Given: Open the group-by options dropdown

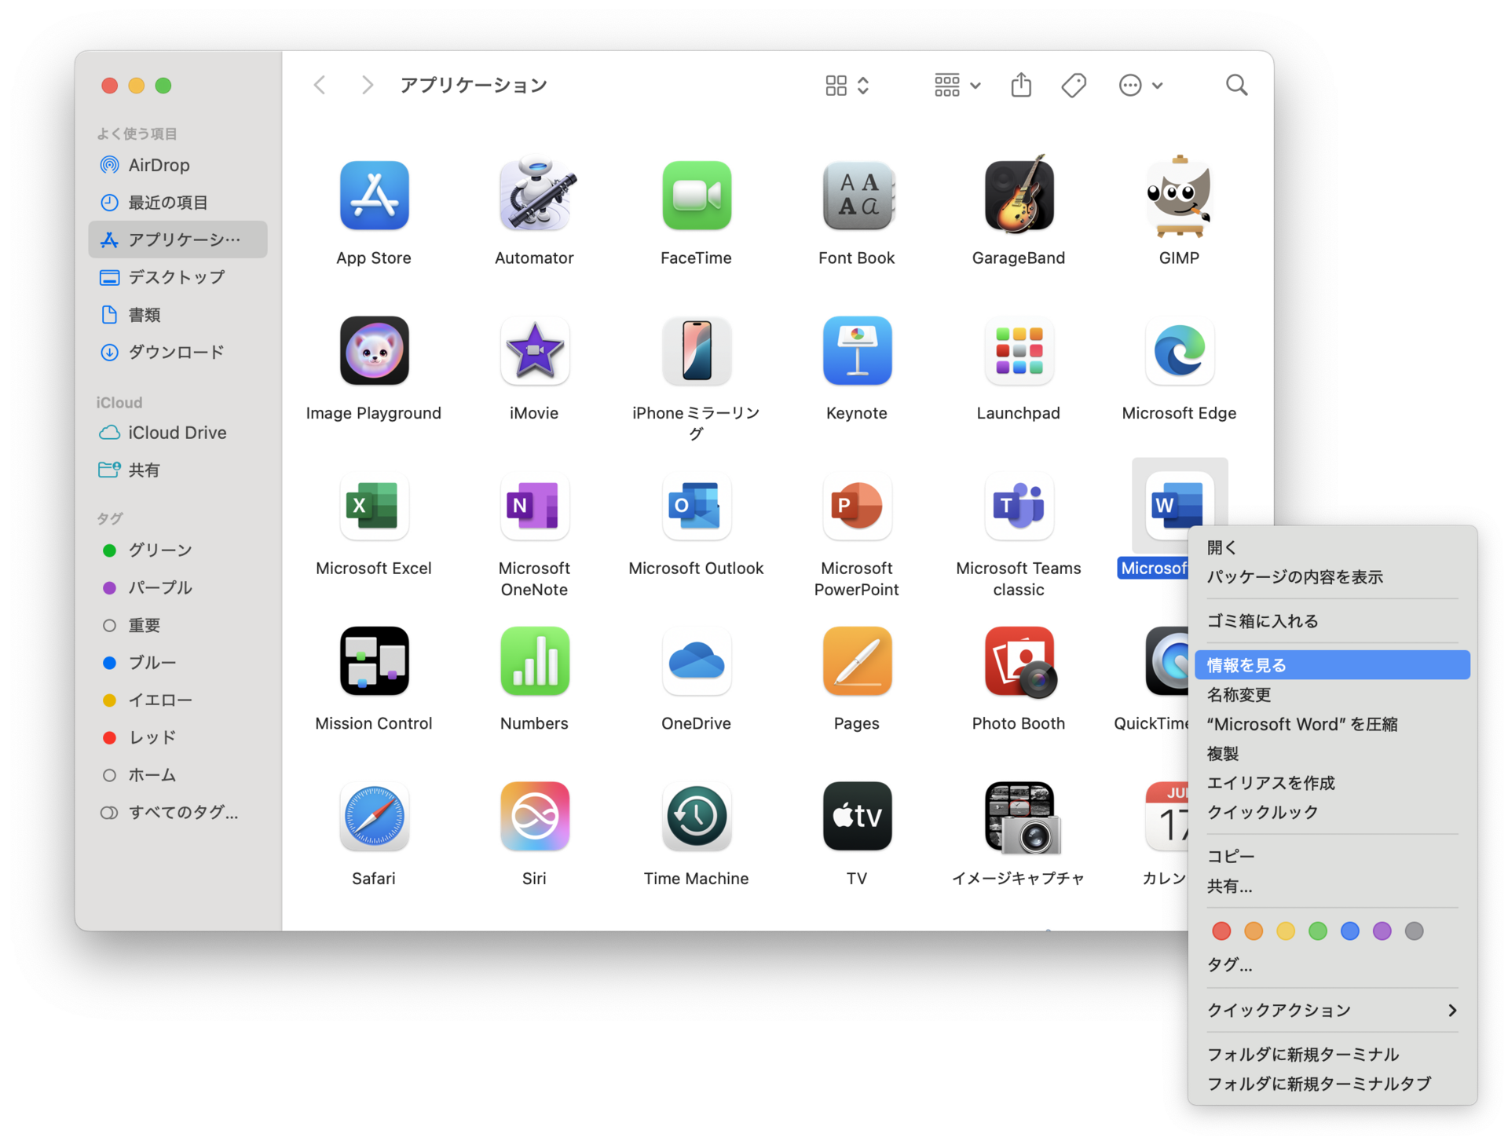Looking at the screenshot, I should click(x=957, y=85).
